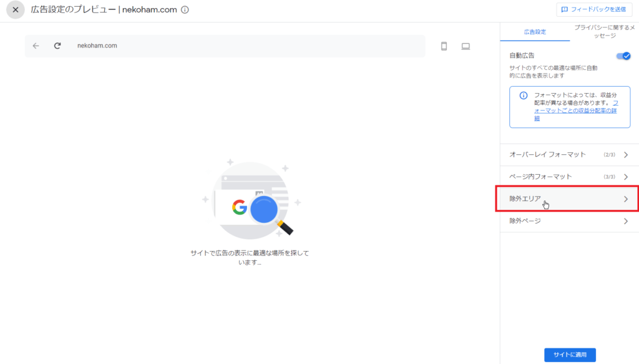Click the 自動広告 heading text
Viewport: 639px width, 364px height.
click(522, 56)
